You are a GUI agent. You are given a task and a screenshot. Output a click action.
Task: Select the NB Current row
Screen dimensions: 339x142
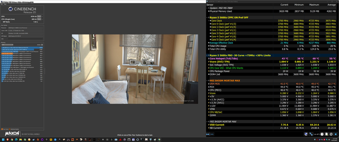click(271, 128)
